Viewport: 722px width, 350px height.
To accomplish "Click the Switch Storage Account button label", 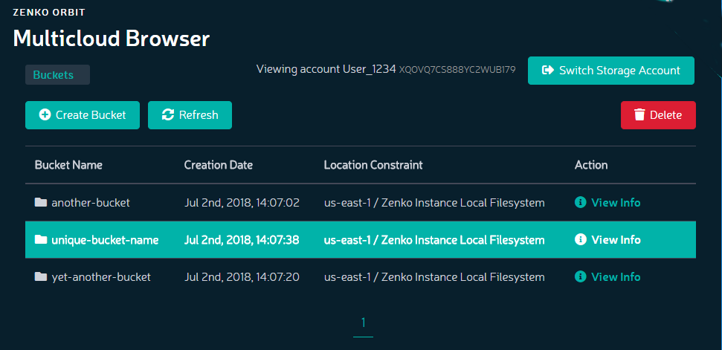I will pyautogui.click(x=619, y=71).
